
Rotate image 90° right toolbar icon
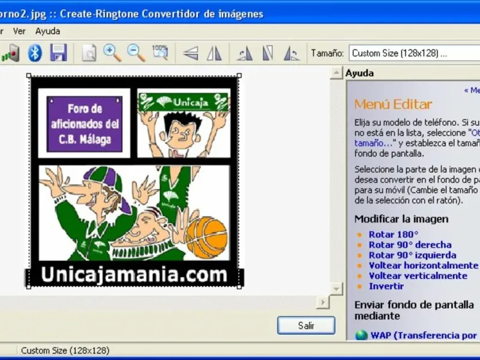tap(245, 53)
